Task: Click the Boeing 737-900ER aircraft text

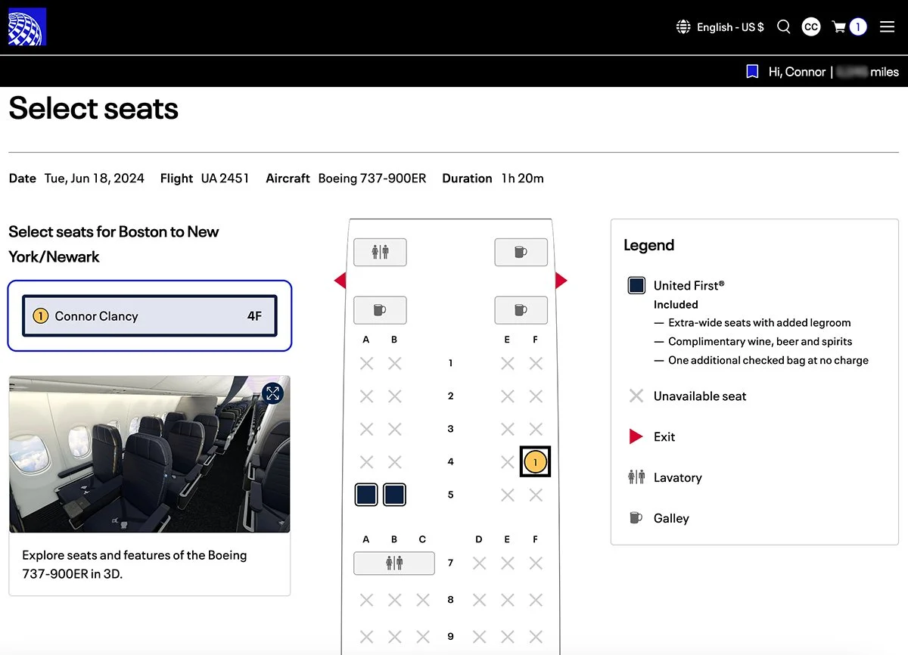Action: (372, 178)
